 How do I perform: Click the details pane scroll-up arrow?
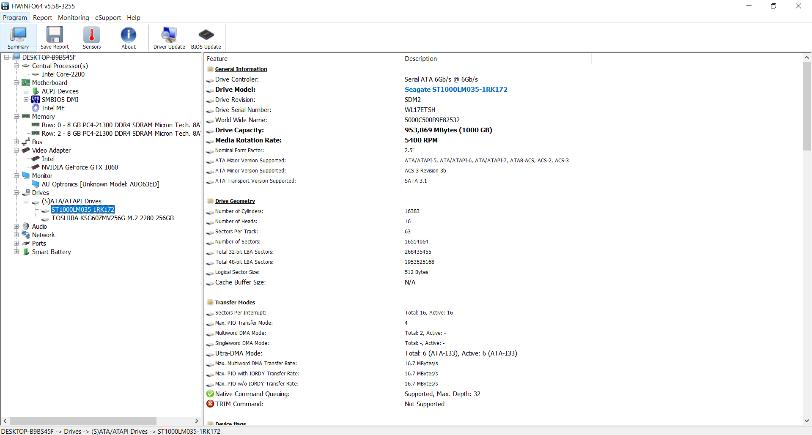click(x=807, y=57)
